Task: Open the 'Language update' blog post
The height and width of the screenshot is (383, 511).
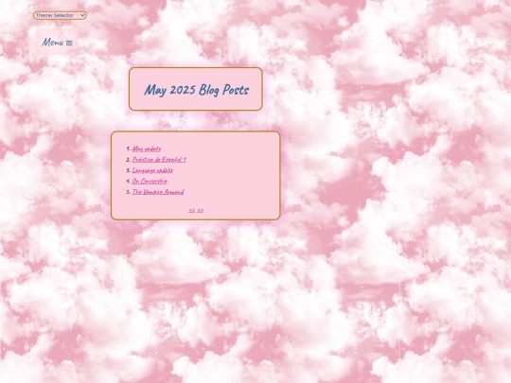Action: (x=152, y=170)
